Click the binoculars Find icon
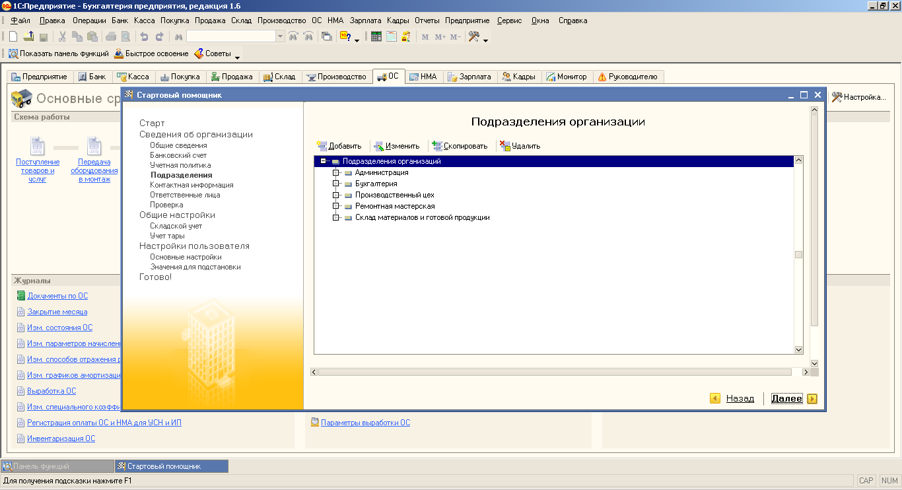902x490 pixels. [x=178, y=37]
